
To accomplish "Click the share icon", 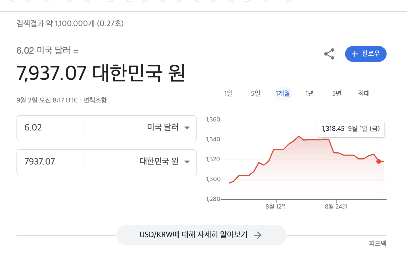I will tap(329, 54).
